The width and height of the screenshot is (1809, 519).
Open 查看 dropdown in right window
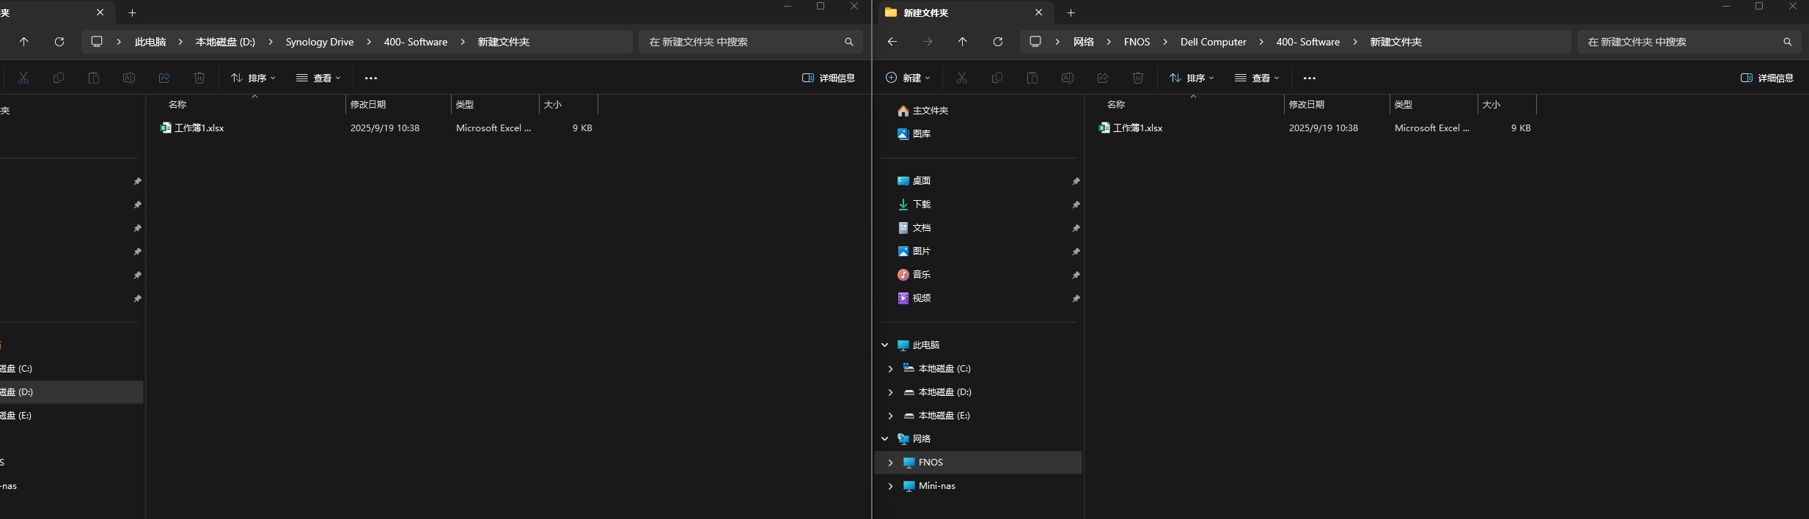(x=1257, y=78)
